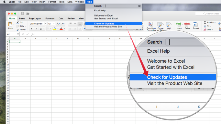The width and height of the screenshot is (221, 124).
Task: Select the Format painter brush
Action: 17,30
